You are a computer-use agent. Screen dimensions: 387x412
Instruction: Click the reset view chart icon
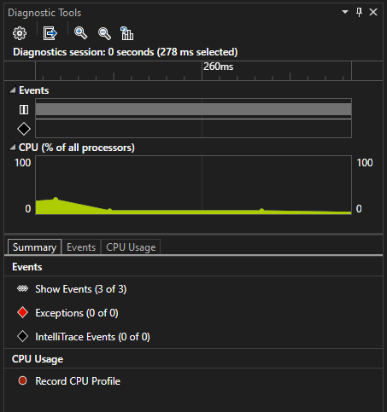coord(126,33)
